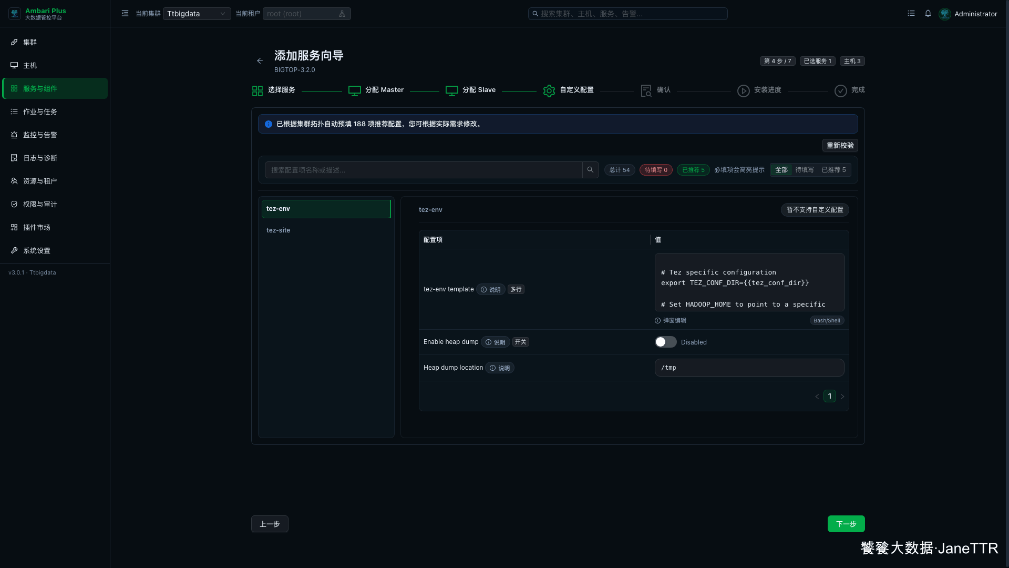Focus the config name search field
This screenshot has width=1009, height=568.
coord(424,170)
